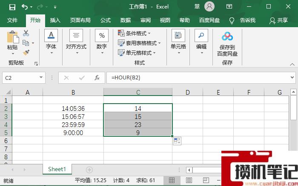Click the vertical scrollbar up arrow
This screenshot has width=298, height=186.
[293, 92]
